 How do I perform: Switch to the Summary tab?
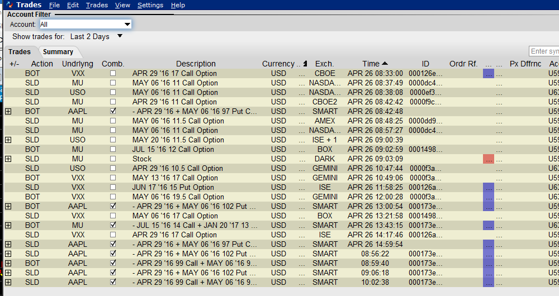pos(58,52)
